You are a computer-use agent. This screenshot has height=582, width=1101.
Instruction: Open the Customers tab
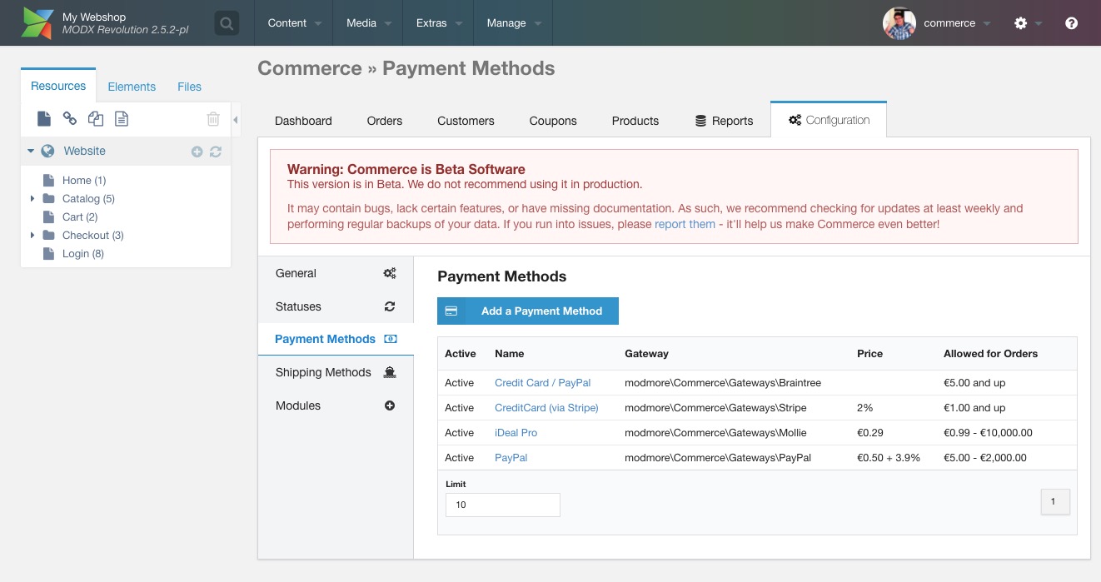466,121
